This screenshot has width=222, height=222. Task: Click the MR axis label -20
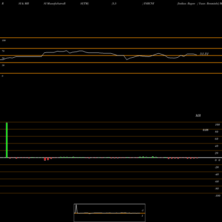click(217, 167)
